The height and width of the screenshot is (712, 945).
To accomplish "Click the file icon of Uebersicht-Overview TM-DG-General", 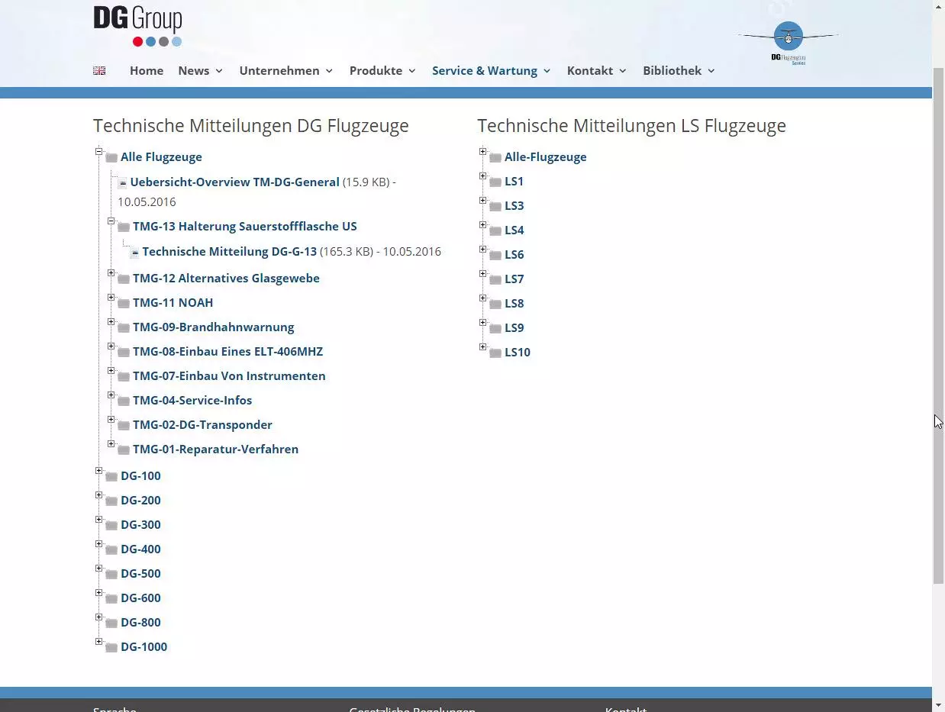I will pos(122,183).
